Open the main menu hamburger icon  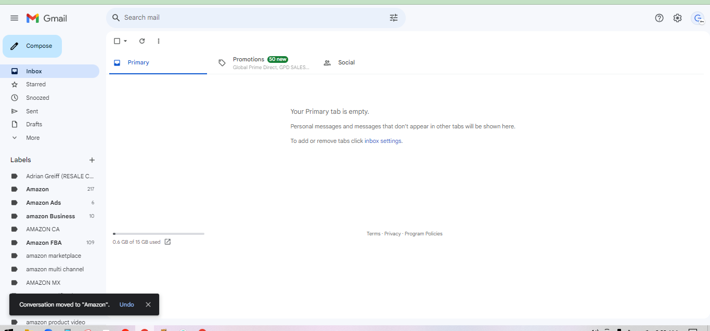click(15, 18)
